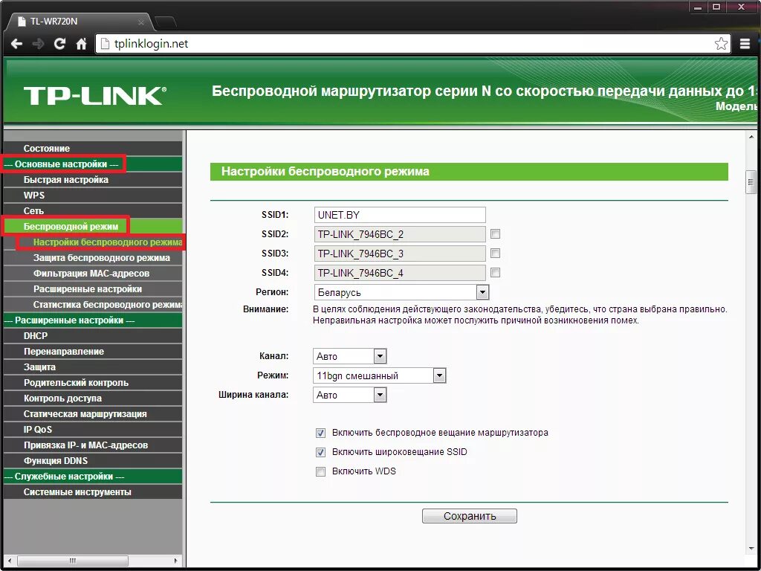
Task: Enable the SSID2 checkbox
Action: click(495, 234)
